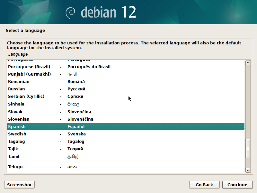Select Swedish in the language list
257x193 pixels.
coord(126,134)
